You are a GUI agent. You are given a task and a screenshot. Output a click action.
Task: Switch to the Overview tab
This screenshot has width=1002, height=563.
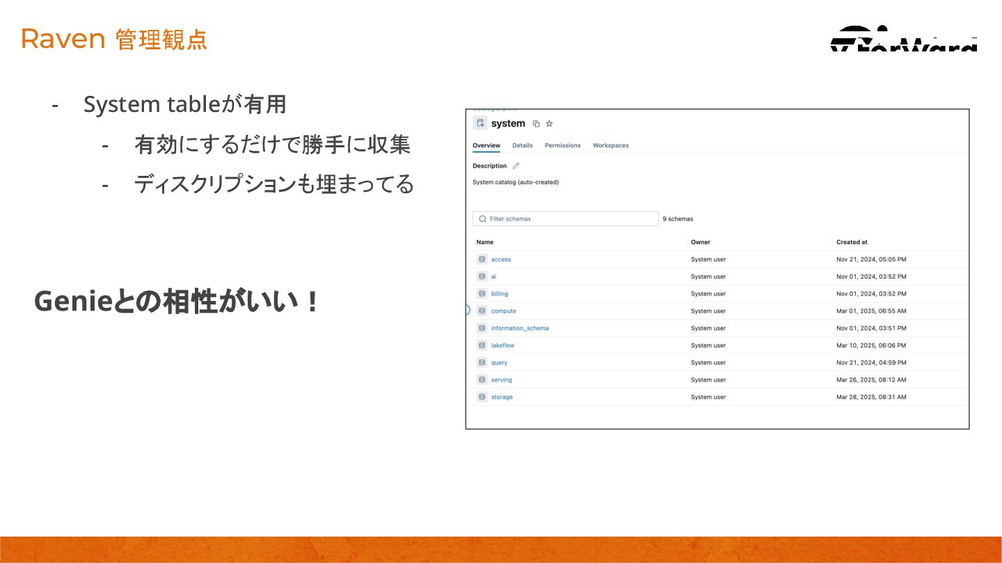486,145
